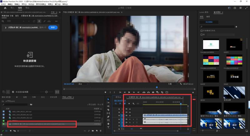Select the Razor tool in the toolbar
The width and height of the screenshot is (250, 136).
pos(108,110)
